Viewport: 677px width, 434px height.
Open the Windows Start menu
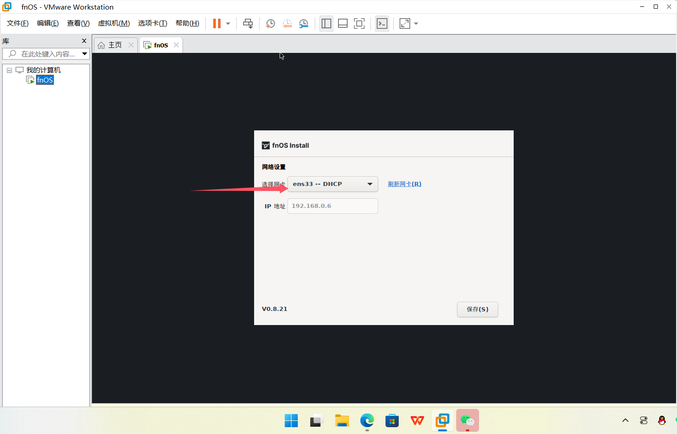pos(291,420)
